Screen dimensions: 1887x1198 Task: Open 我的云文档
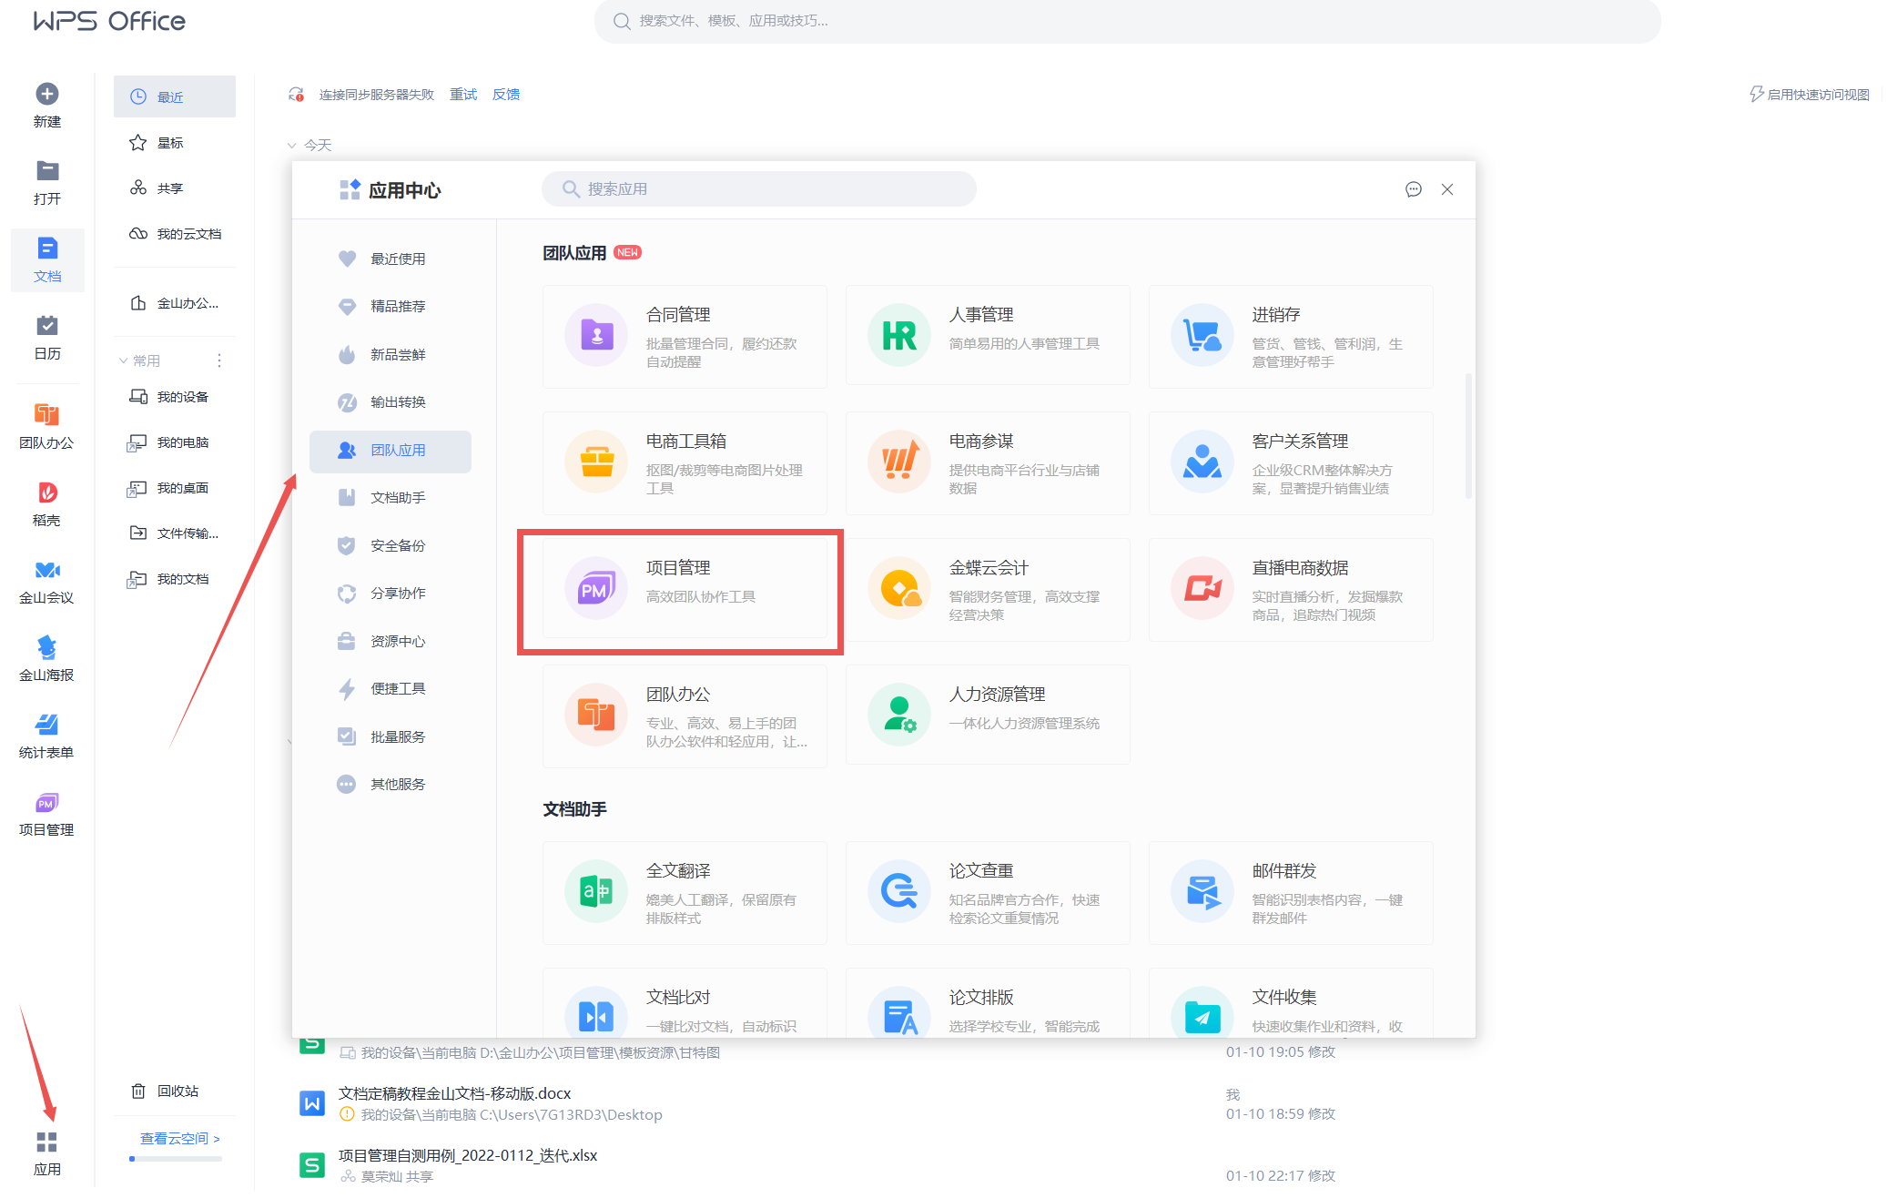(x=175, y=234)
